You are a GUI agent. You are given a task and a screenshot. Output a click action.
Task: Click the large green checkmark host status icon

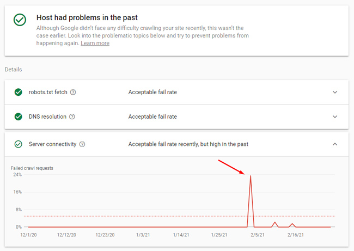(20, 20)
